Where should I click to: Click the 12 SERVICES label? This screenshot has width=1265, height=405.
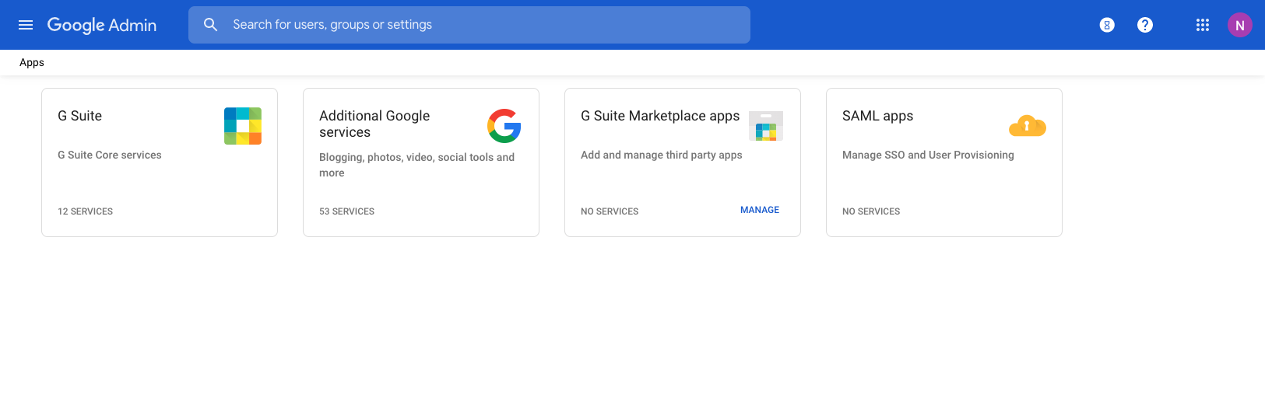coord(86,211)
